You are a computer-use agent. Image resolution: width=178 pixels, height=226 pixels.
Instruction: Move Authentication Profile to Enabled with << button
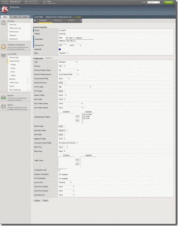(77, 116)
